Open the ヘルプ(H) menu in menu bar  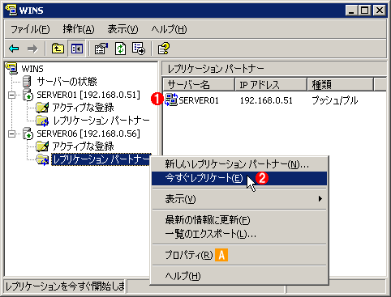coord(169,29)
